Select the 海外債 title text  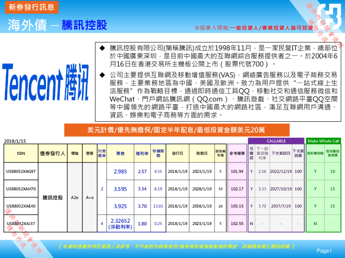tap(27, 25)
